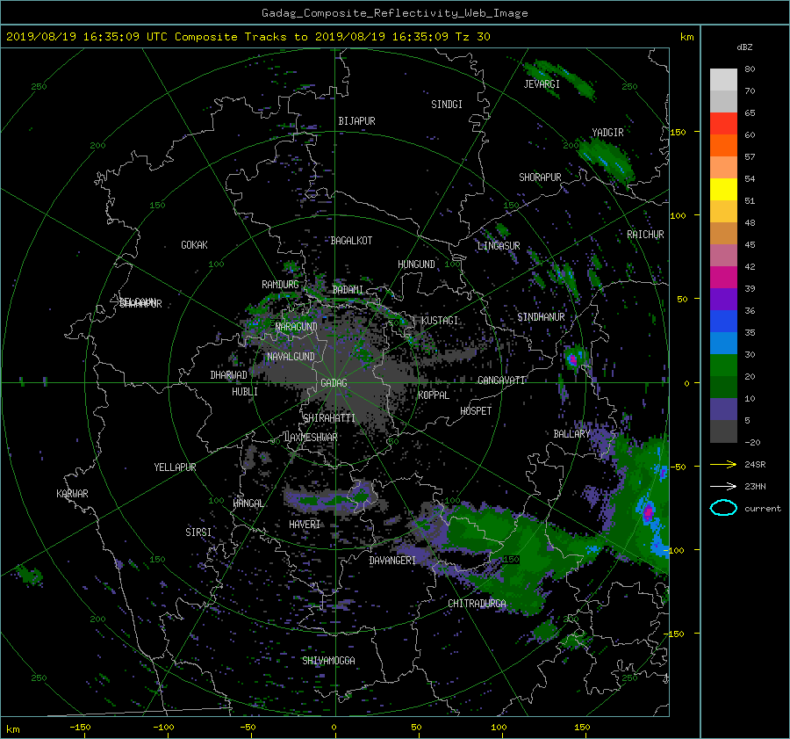Click the RAICHUR label
This screenshot has width=790, height=739.
tap(645, 235)
